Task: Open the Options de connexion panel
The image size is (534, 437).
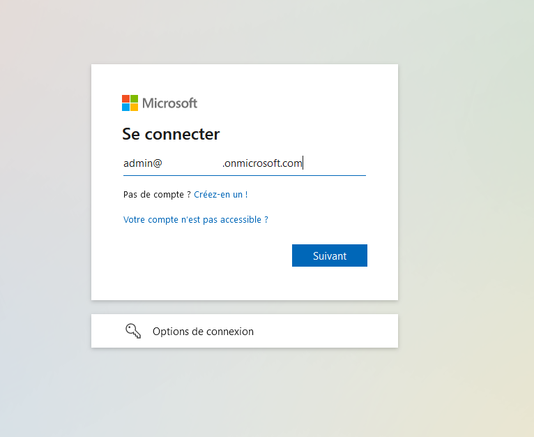Action: point(245,331)
